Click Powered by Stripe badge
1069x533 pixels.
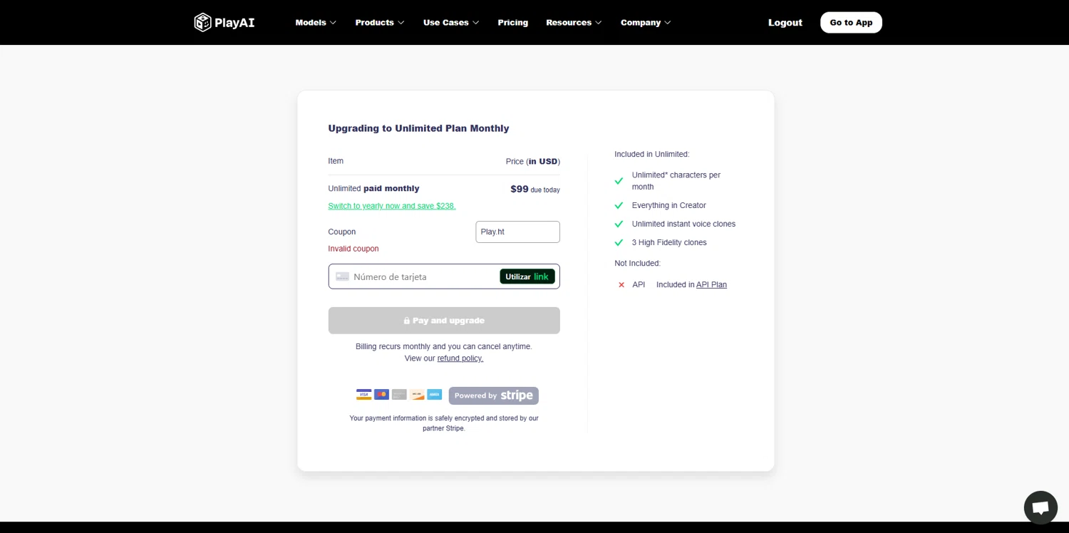(493, 395)
